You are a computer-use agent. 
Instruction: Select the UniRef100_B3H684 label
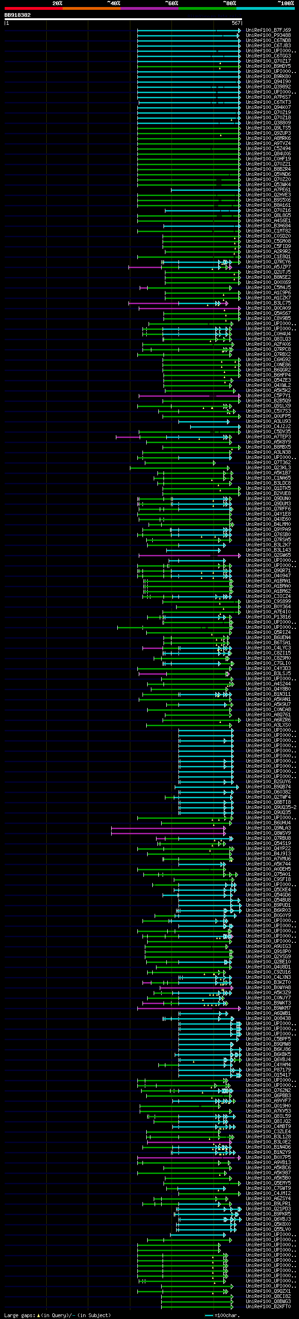[268, 226]
